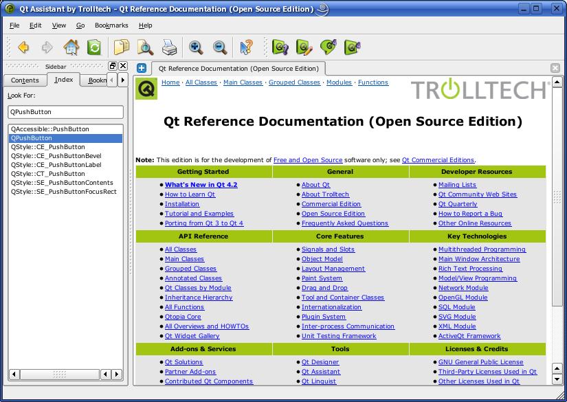This screenshot has height=402, width=567.
Task: Switch to the Contents sidebar tab
Action: (x=25, y=80)
